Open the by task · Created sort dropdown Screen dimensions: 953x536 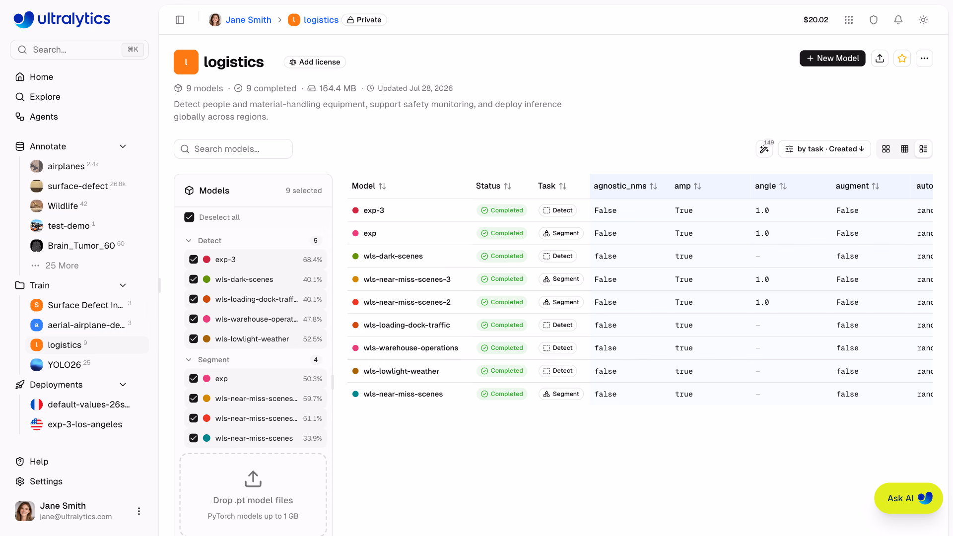824,149
